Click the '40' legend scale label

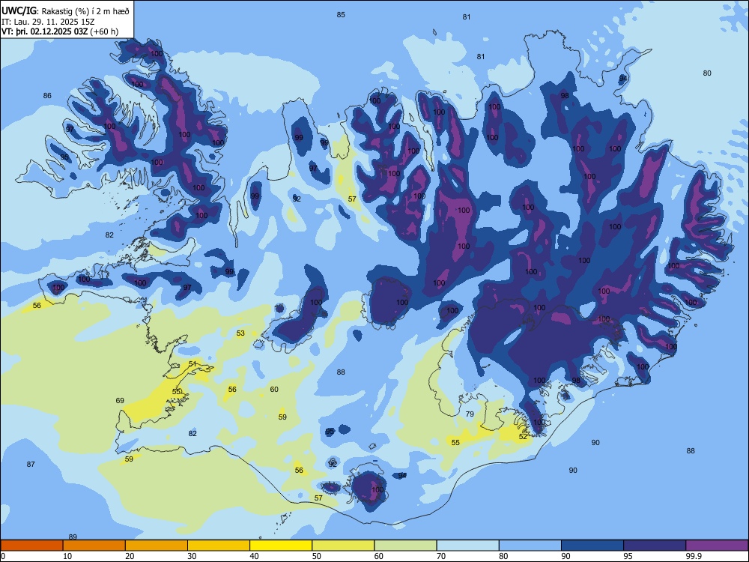coord(254,556)
